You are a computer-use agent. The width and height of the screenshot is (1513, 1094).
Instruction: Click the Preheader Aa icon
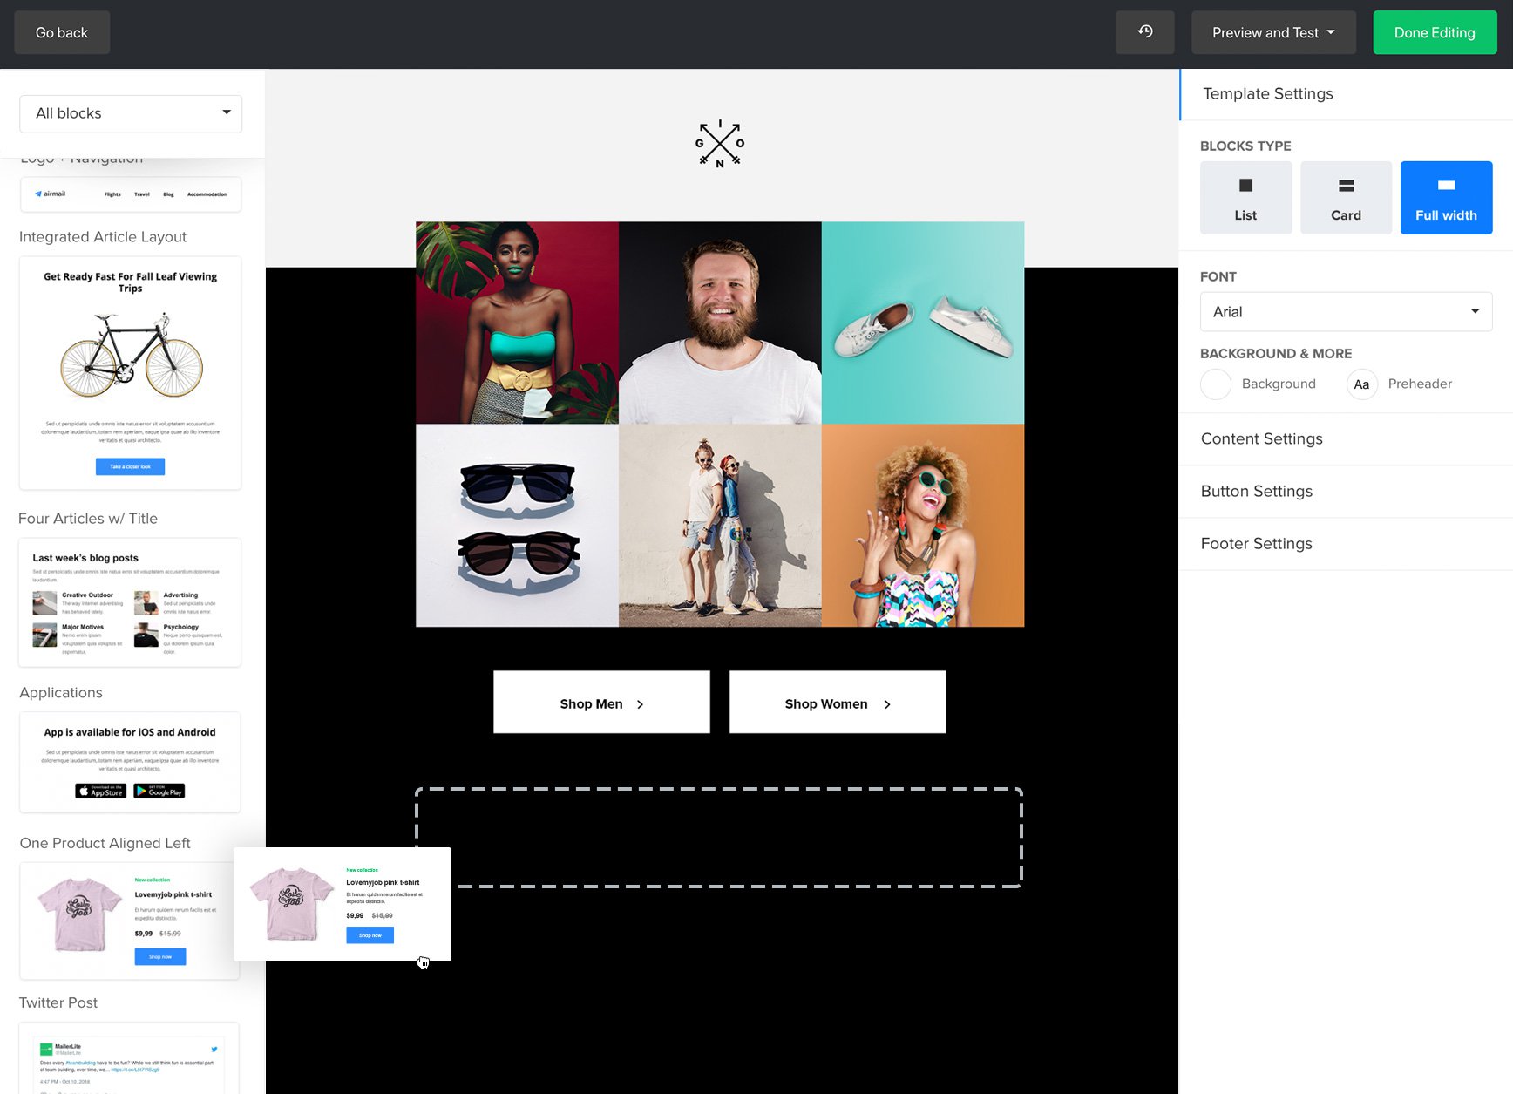tap(1361, 384)
